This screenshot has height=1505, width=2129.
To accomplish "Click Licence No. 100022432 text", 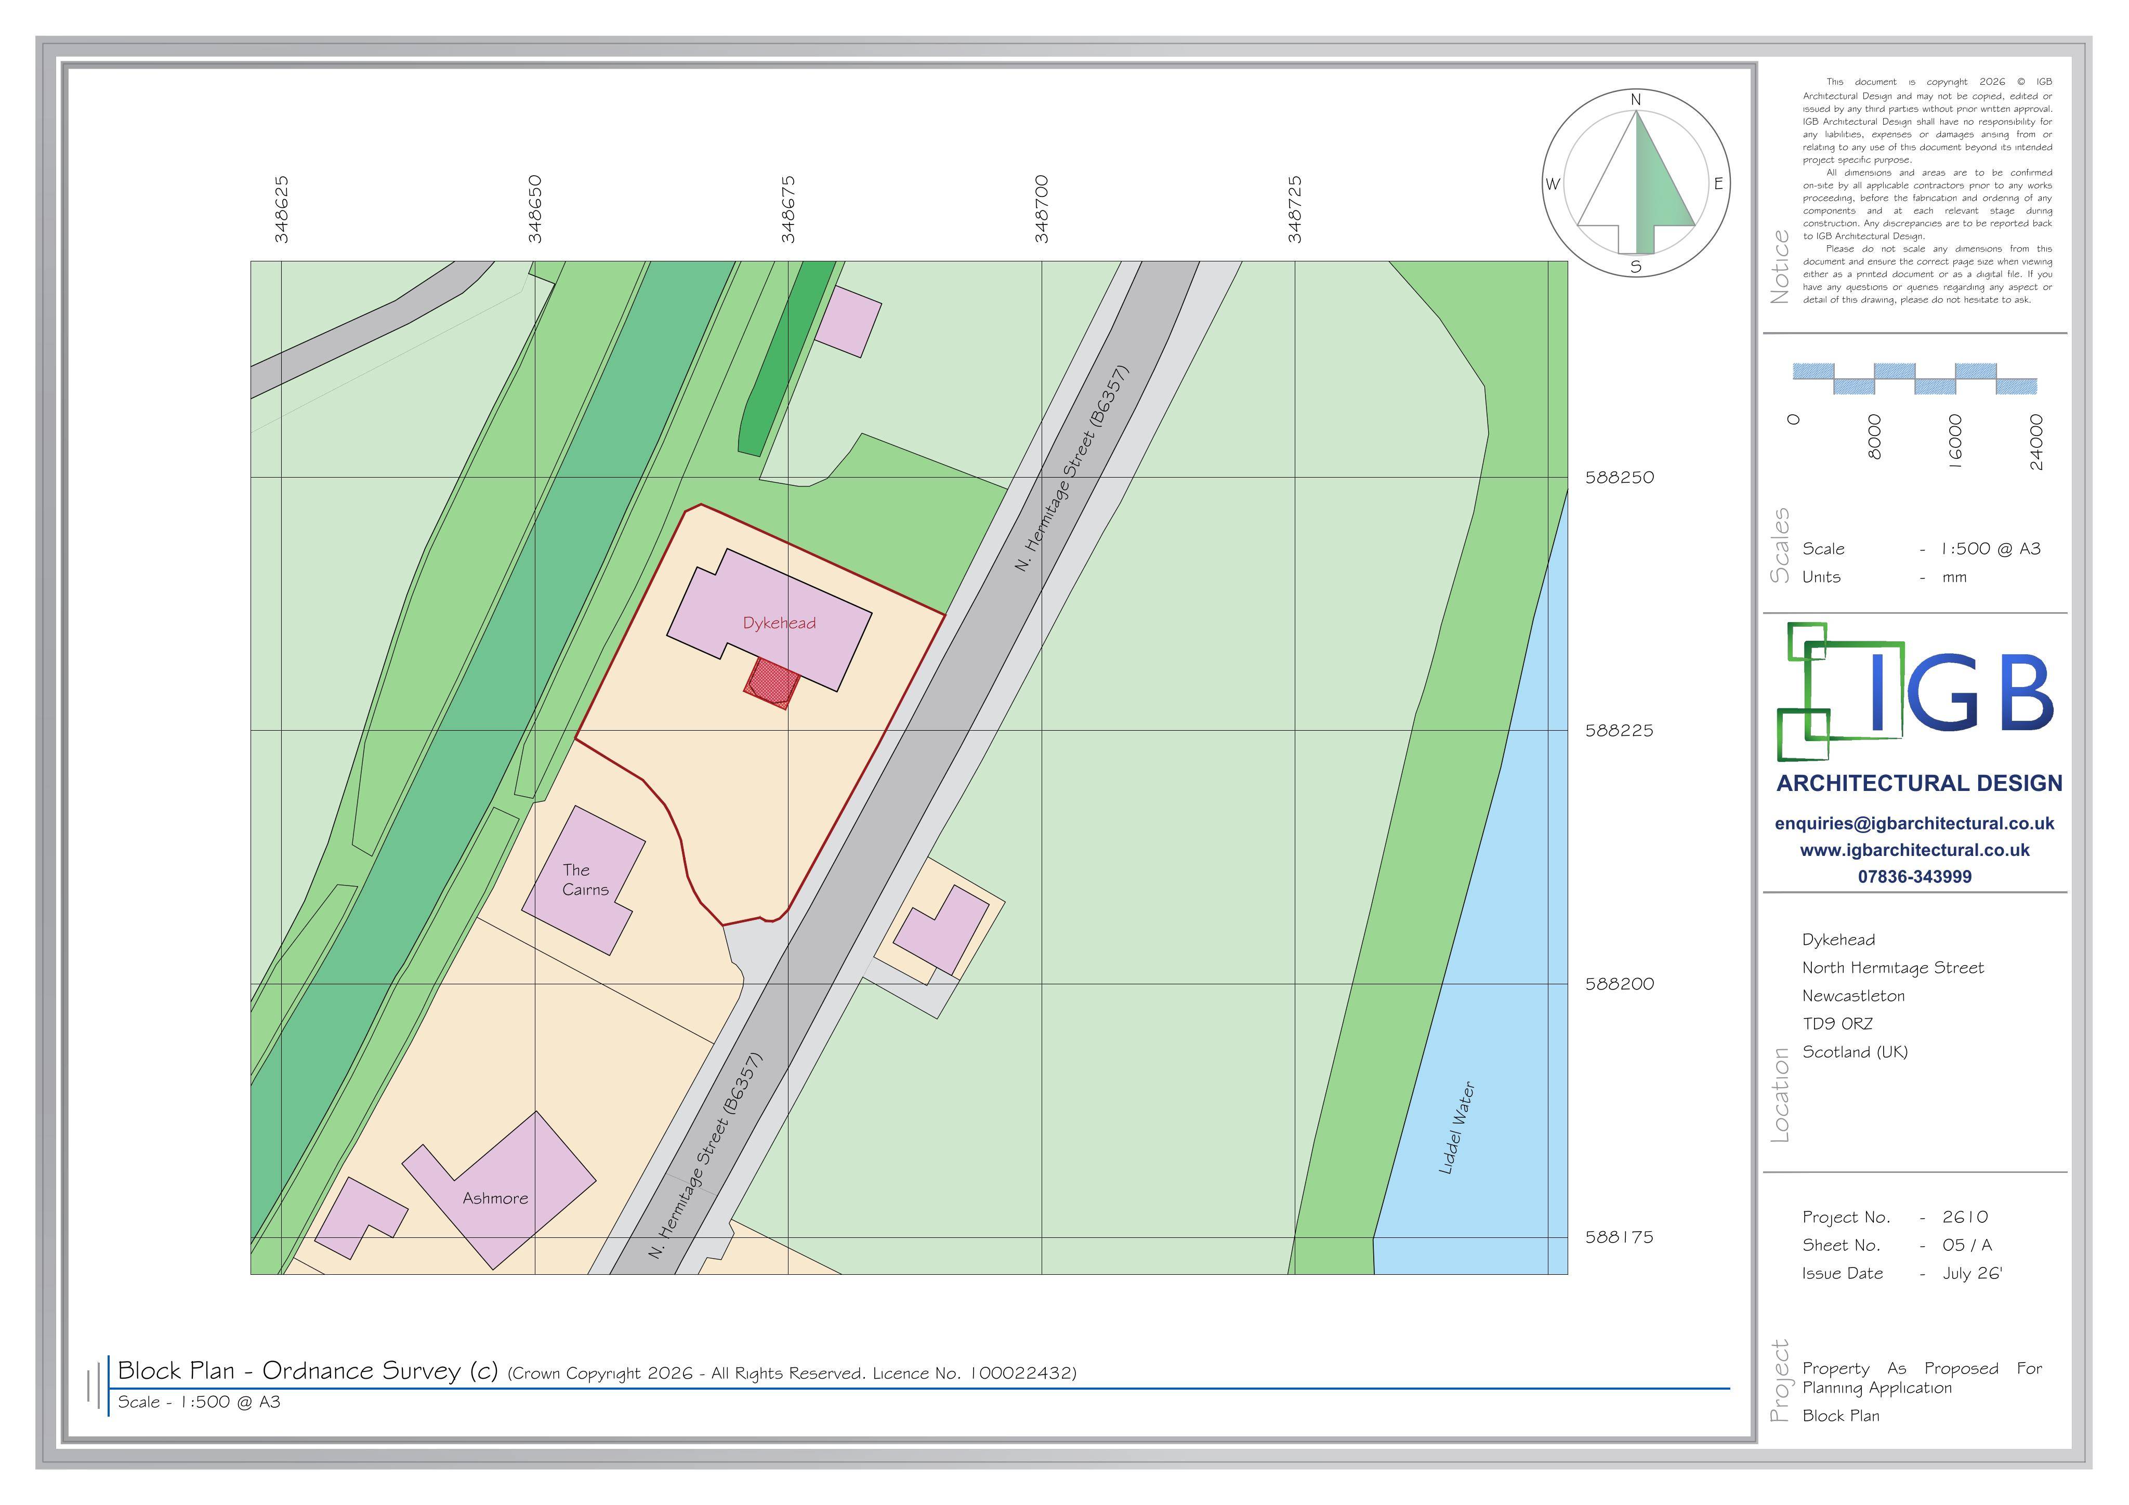I will coord(974,1374).
